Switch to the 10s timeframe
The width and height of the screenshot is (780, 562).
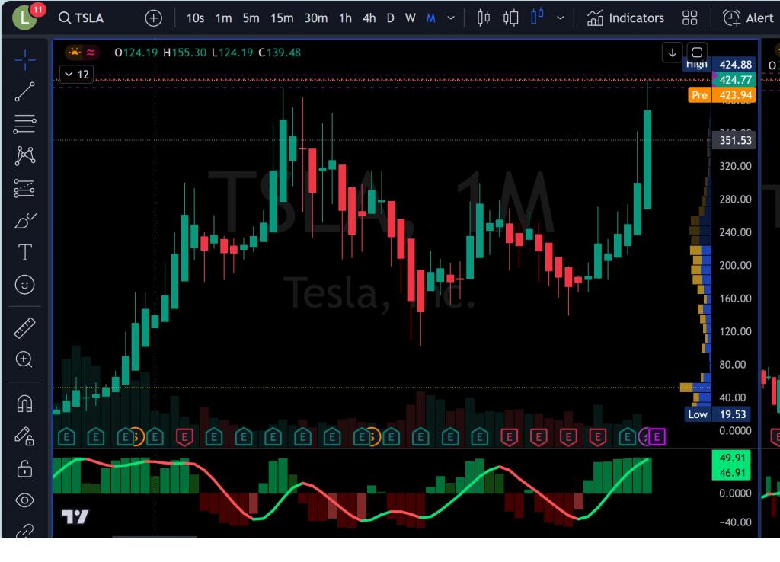[x=195, y=18]
